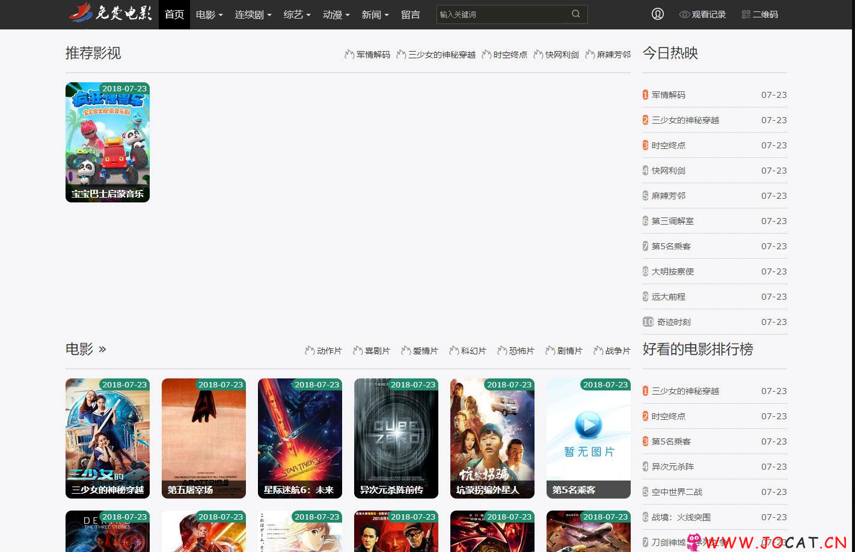
Task: Open 远大前程 in hot list
Action: point(669,297)
